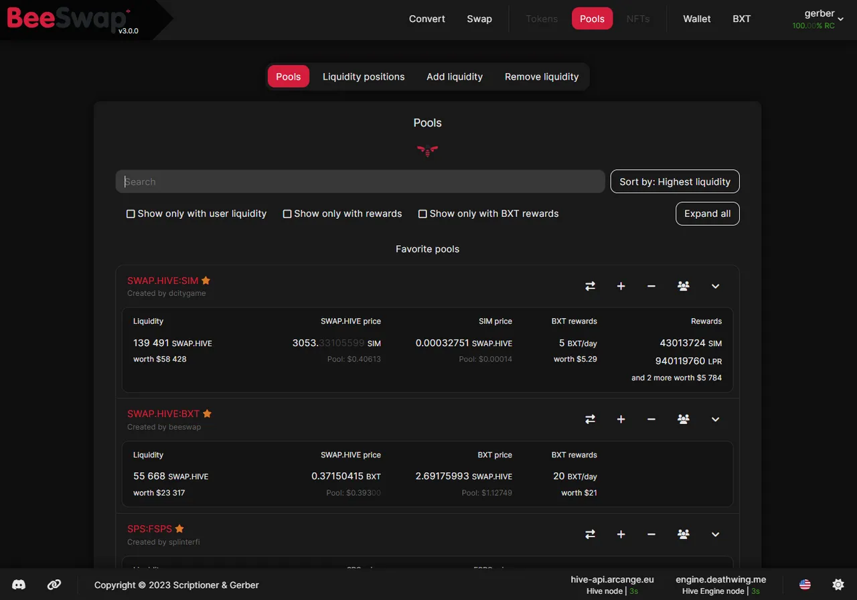Viewport: 857px width, 600px height.
Task: Open the SWAP.HIVE:BXT pool title link
Action: (163, 414)
